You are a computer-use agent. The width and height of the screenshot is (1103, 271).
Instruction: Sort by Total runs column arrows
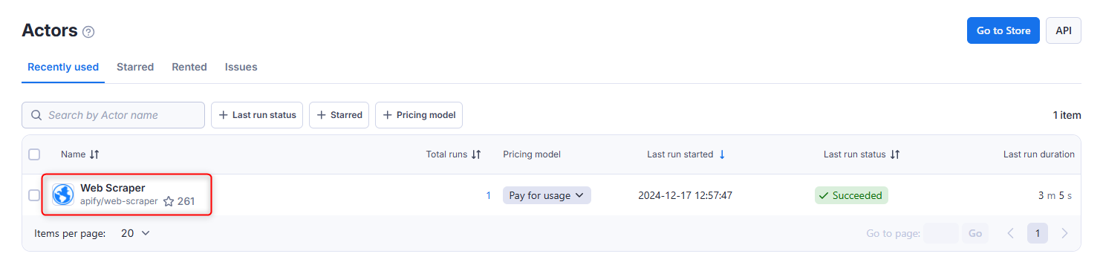coord(476,154)
